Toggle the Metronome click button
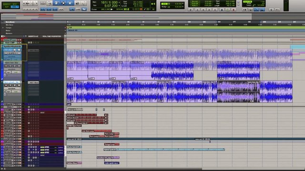This screenshot has height=171, width=305. pyautogui.click(x=251, y=9)
